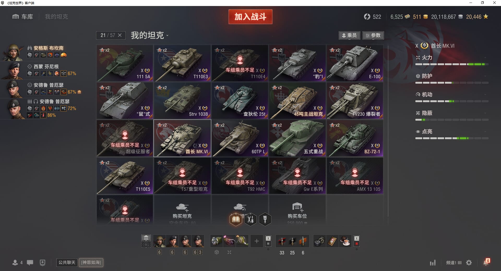Open the notification bell with badge 4
Image resolution: width=501 pixels, height=271 pixels.
click(x=486, y=262)
